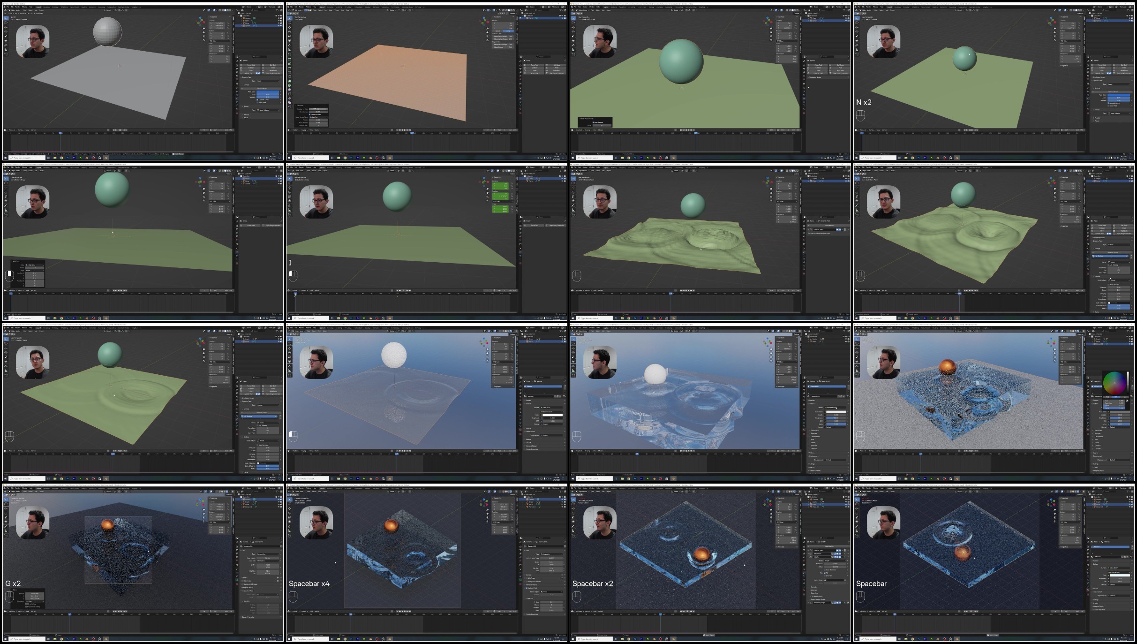The width and height of the screenshot is (1137, 644).
Task: In the 'N x2' frame, open the Modifiers wrench tab
Action: 1088,91
